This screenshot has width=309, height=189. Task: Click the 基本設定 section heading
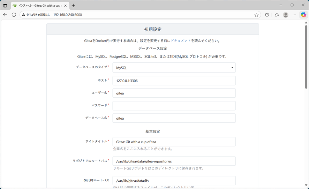click(x=153, y=131)
